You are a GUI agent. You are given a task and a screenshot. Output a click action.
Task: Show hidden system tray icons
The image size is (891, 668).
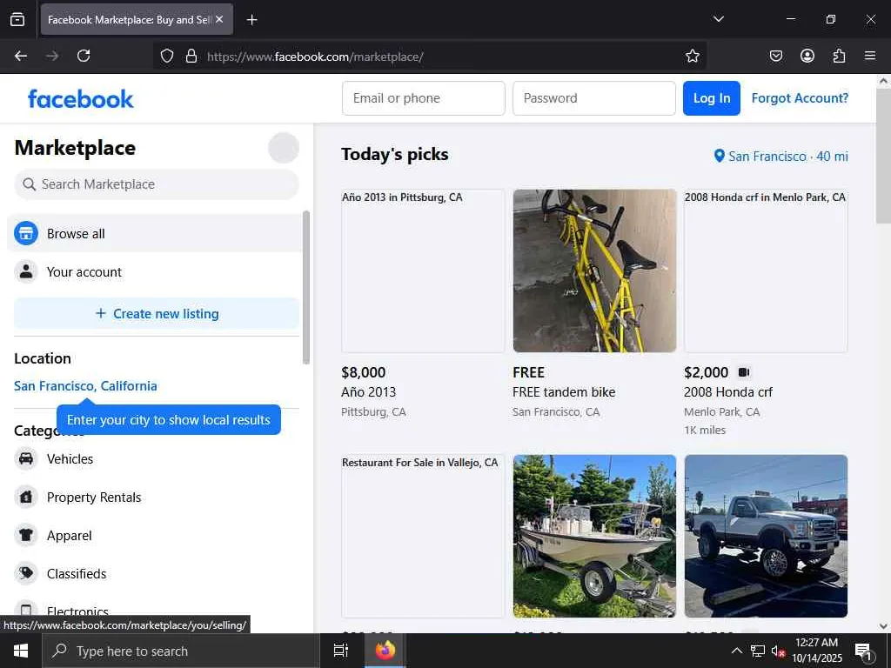tap(736, 651)
